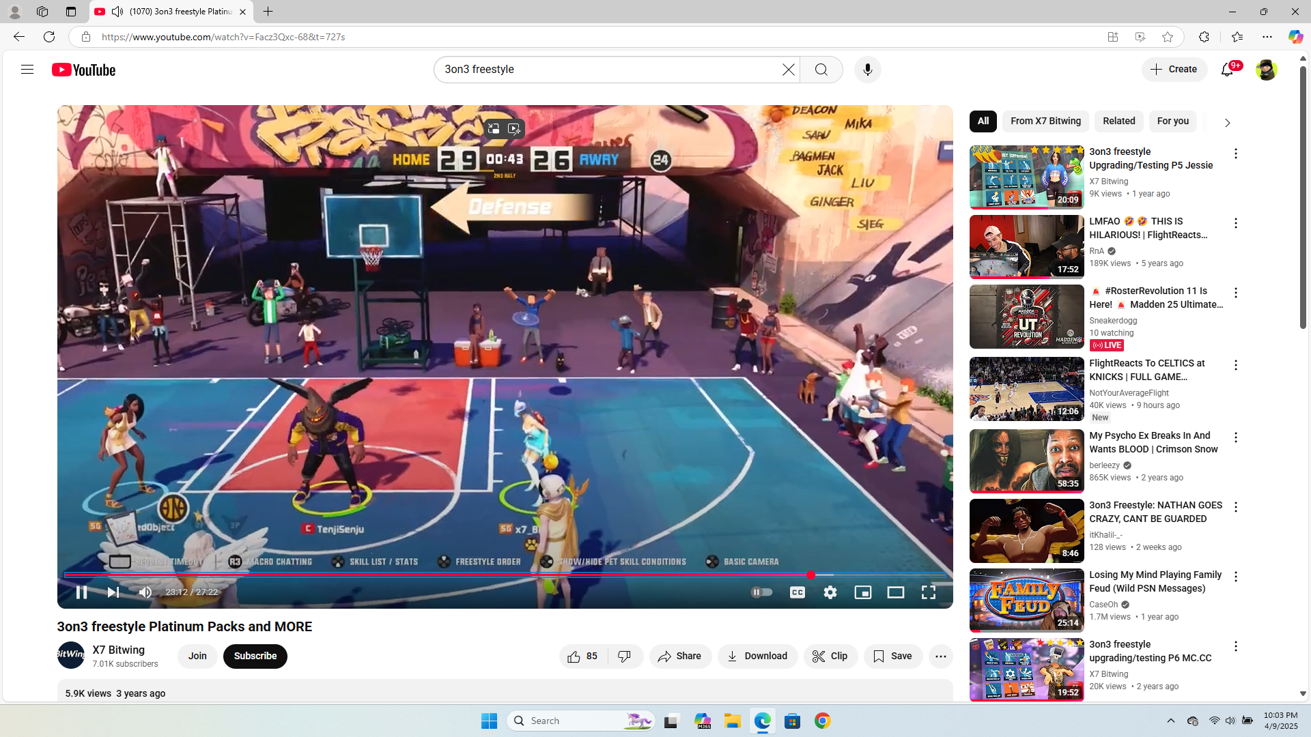Like the video with thumbs up

pyautogui.click(x=583, y=656)
